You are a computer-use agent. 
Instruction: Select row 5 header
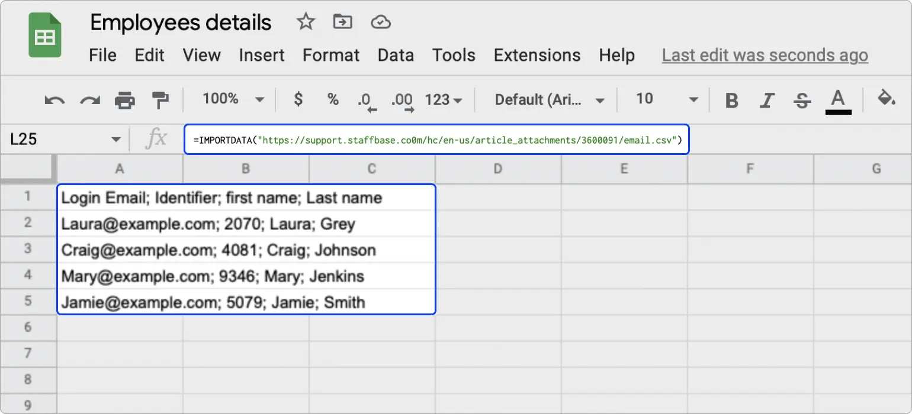pos(28,302)
